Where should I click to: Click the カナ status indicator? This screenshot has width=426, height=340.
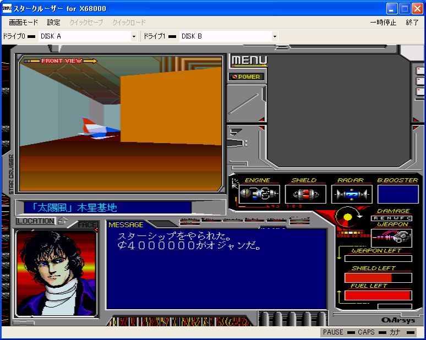click(x=402, y=332)
